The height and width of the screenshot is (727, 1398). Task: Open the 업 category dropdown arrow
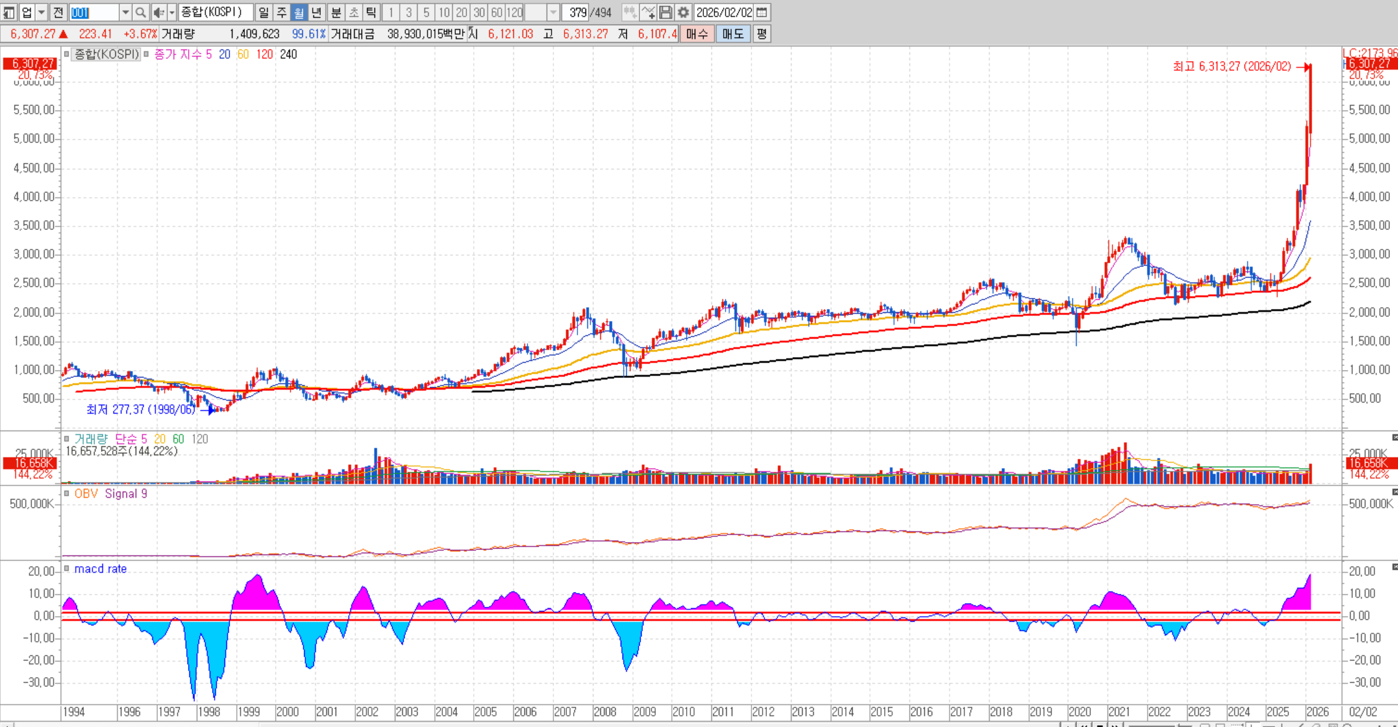click(41, 12)
